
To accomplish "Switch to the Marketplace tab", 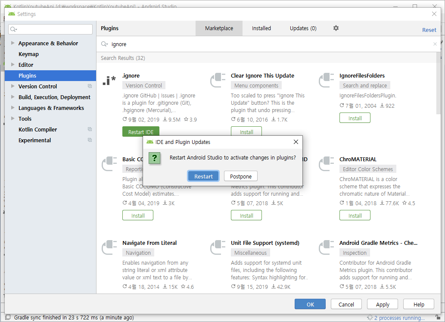I will [219, 28].
